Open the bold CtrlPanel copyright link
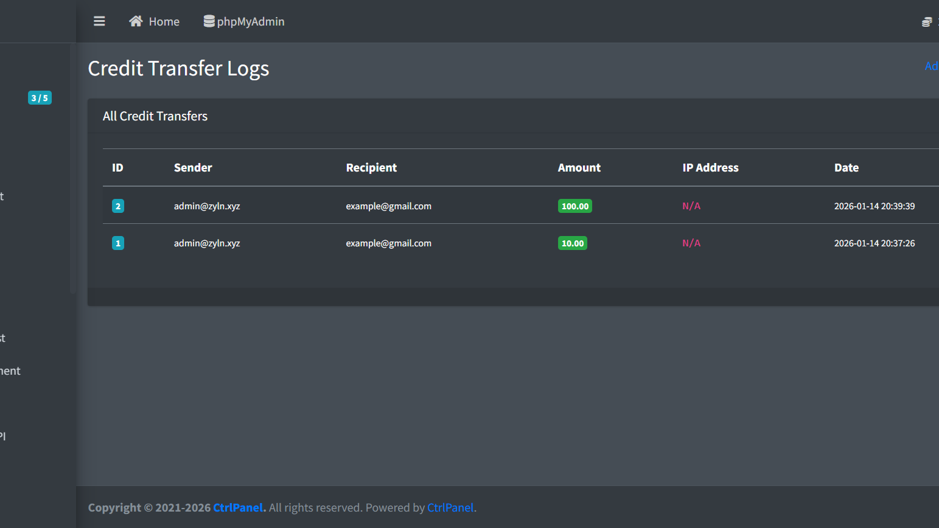 coord(239,507)
